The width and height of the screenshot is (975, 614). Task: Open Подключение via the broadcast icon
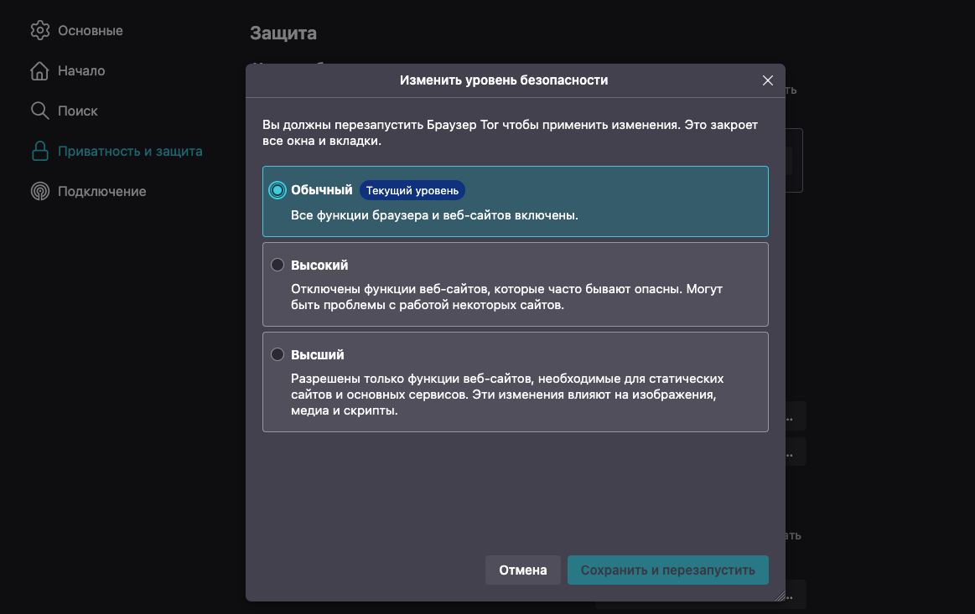(39, 191)
